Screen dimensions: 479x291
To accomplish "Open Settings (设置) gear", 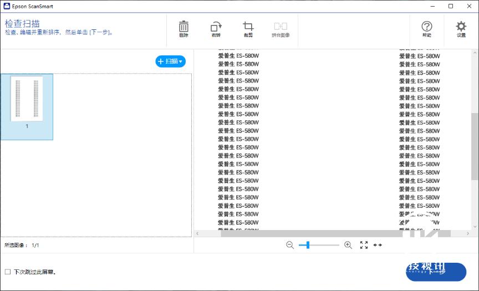I will tap(461, 29).
